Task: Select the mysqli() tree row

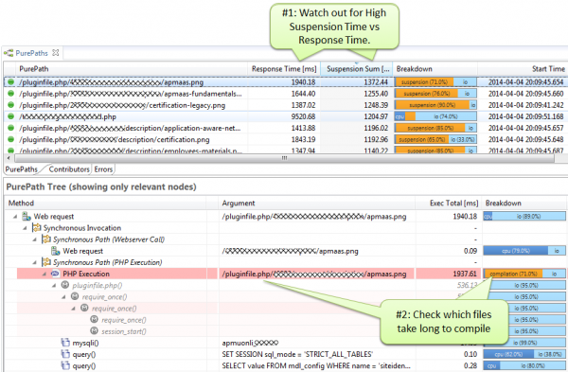Action: click(x=285, y=343)
